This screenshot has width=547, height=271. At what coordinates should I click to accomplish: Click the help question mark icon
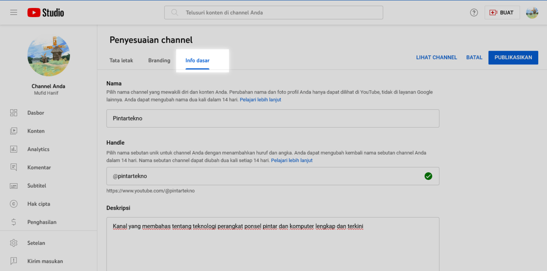[x=474, y=12]
